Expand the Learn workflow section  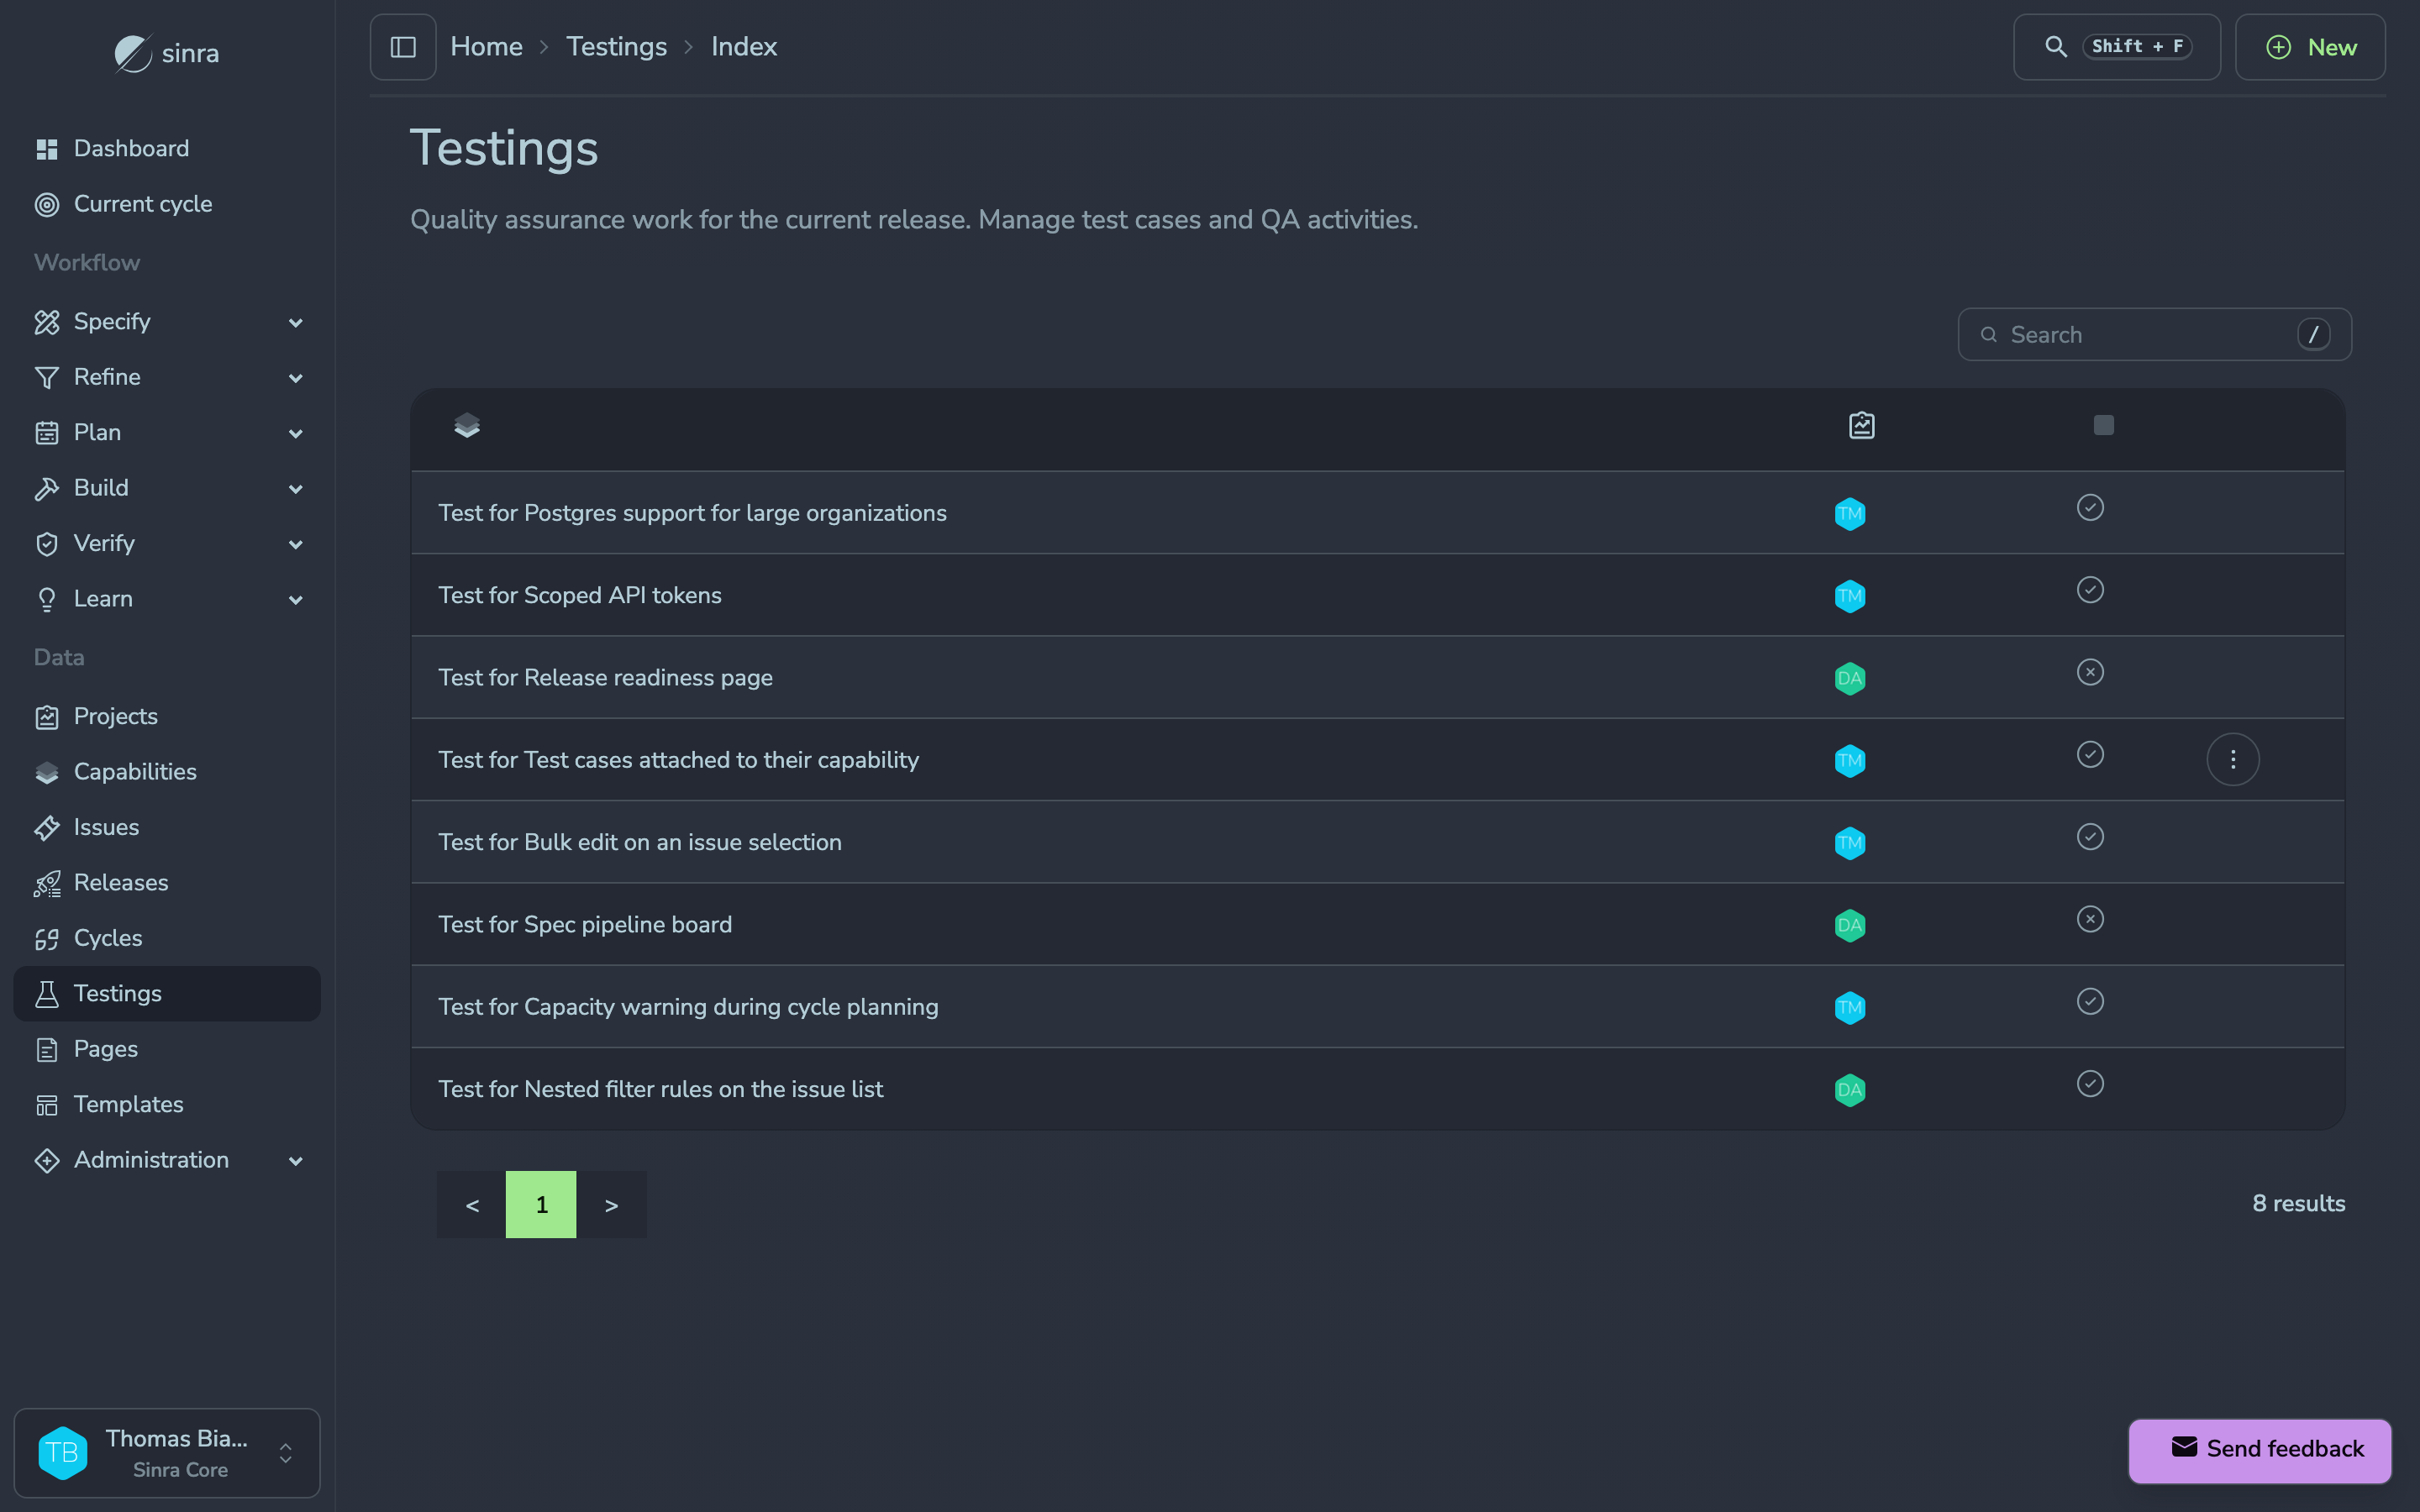pyautogui.click(x=167, y=599)
